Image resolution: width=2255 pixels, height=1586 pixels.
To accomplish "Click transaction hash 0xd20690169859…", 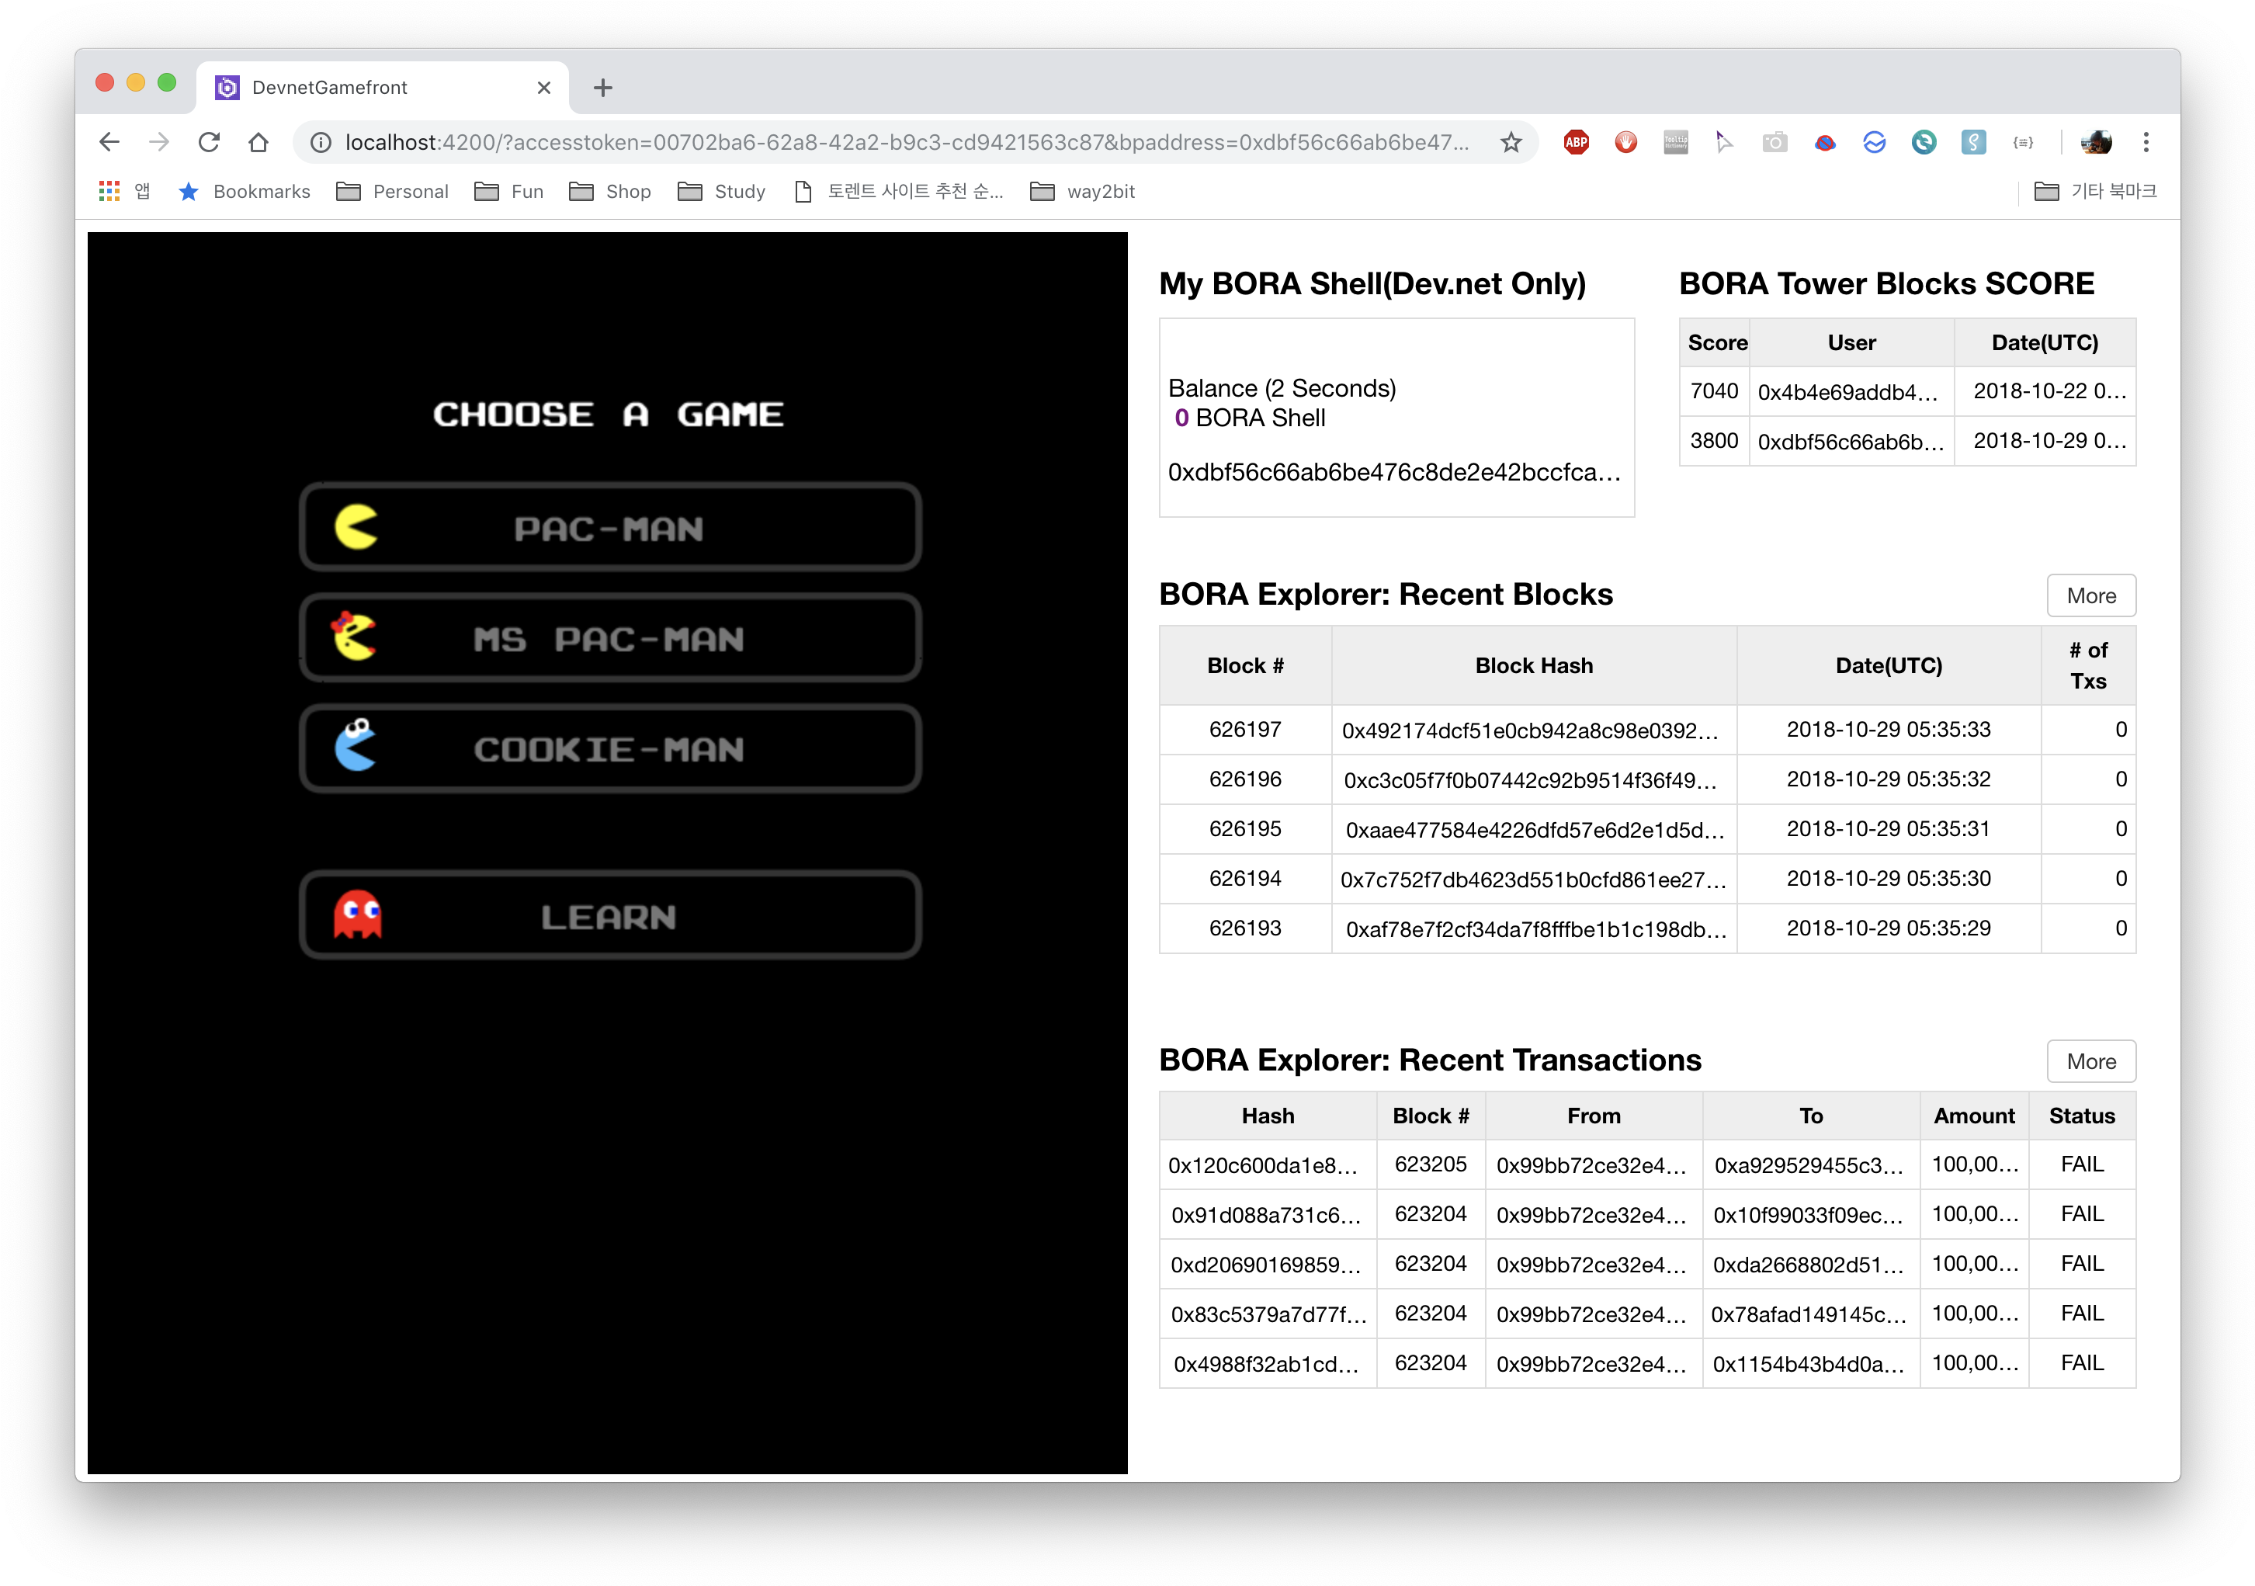I will point(1266,1265).
